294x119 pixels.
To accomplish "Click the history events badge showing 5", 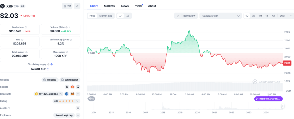I will (91, 99).
